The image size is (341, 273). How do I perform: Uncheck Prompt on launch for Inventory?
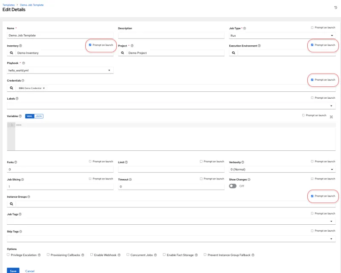click(90, 45)
